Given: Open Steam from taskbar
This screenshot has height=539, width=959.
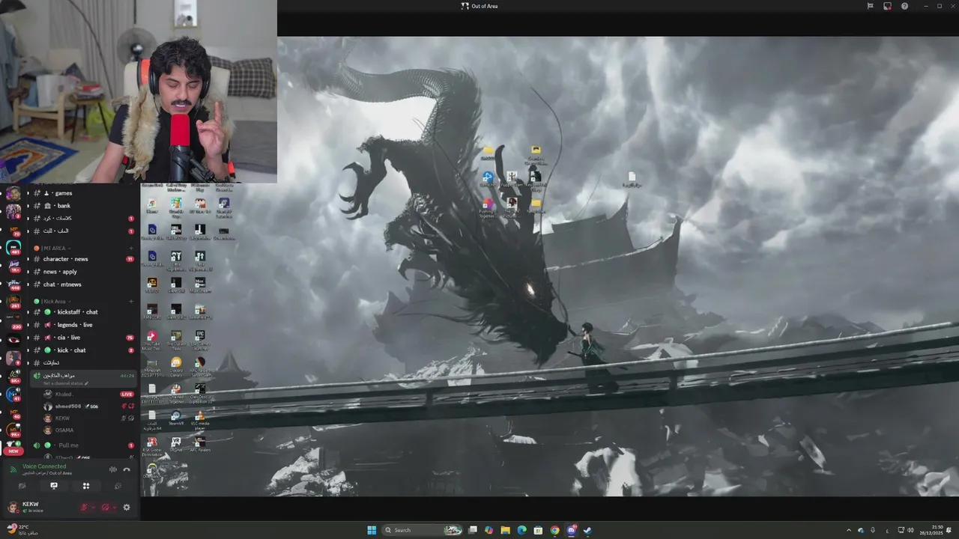Looking at the screenshot, I should [587, 530].
